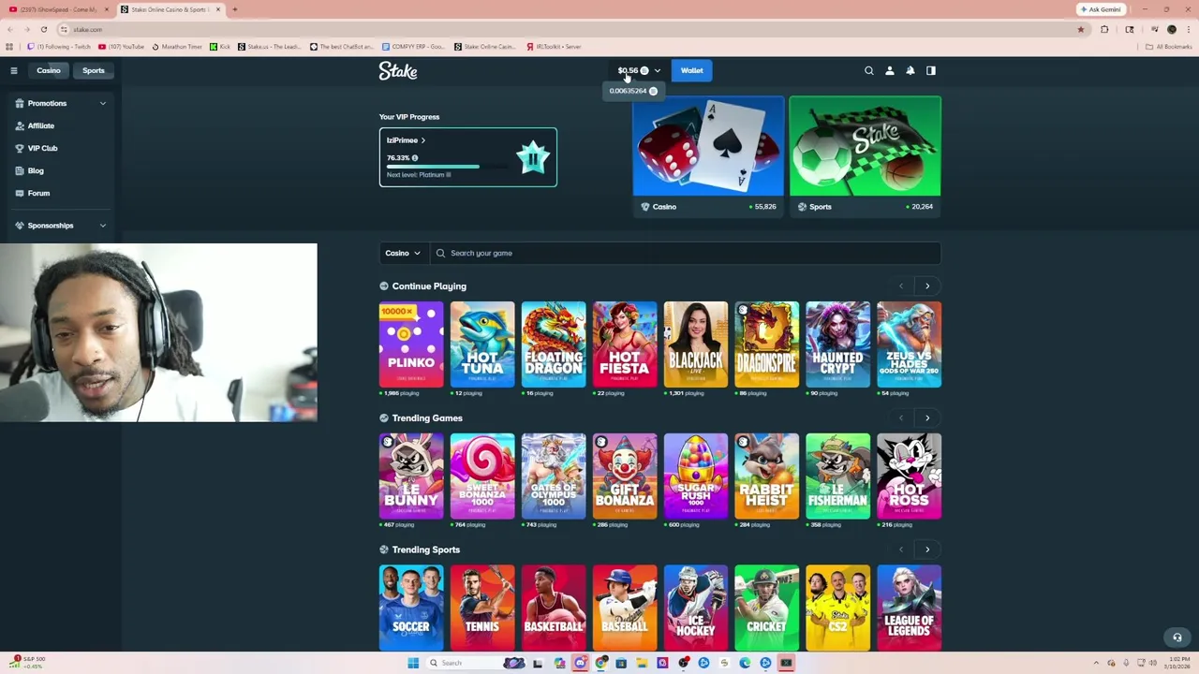
Task: Launch the Plinko game
Action: pos(411,344)
